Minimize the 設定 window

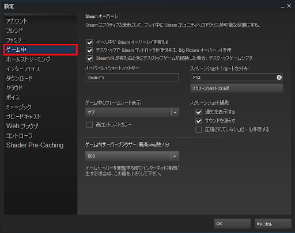(282, 6)
